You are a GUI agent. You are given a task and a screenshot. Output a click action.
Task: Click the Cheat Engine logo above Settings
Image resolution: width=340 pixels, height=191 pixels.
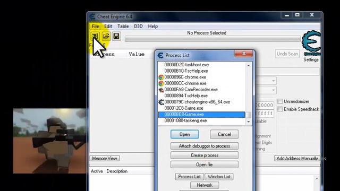[x=311, y=43]
